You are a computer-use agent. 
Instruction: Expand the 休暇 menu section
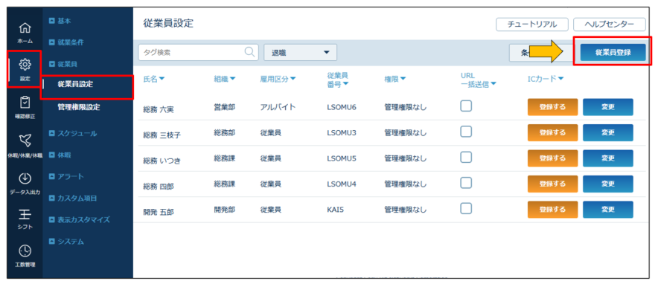(60, 155)
